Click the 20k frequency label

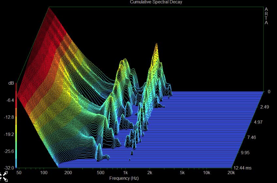click(x=231, y=173)
